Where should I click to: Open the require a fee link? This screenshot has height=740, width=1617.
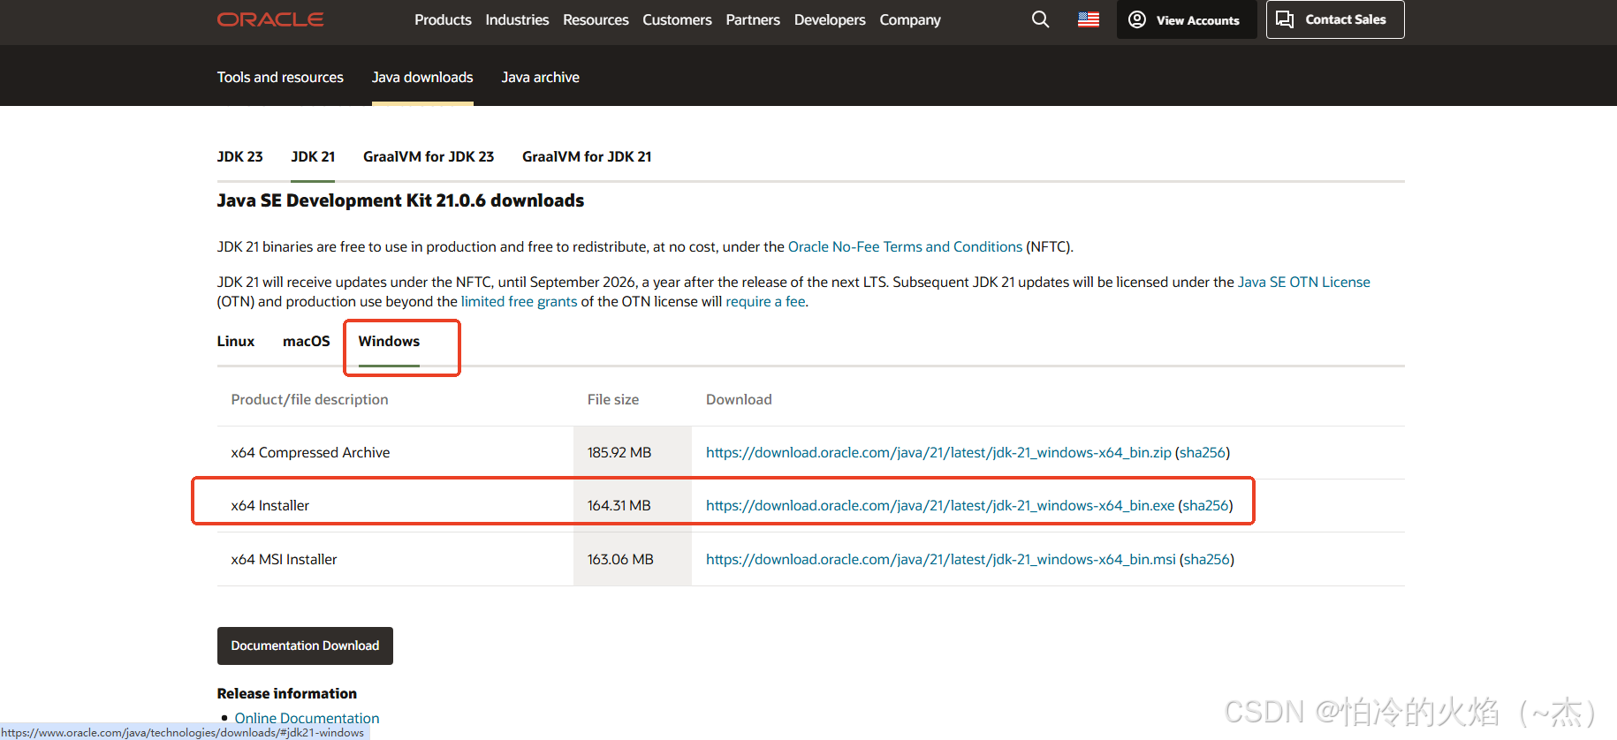765,301
